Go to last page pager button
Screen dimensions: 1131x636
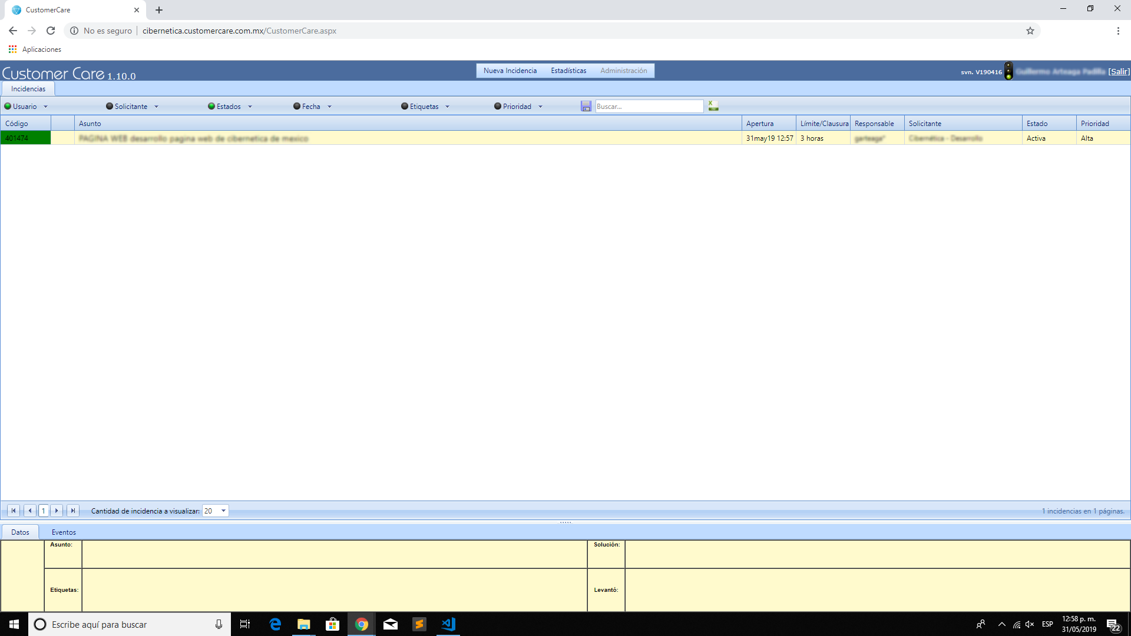(x=73, y=511)
